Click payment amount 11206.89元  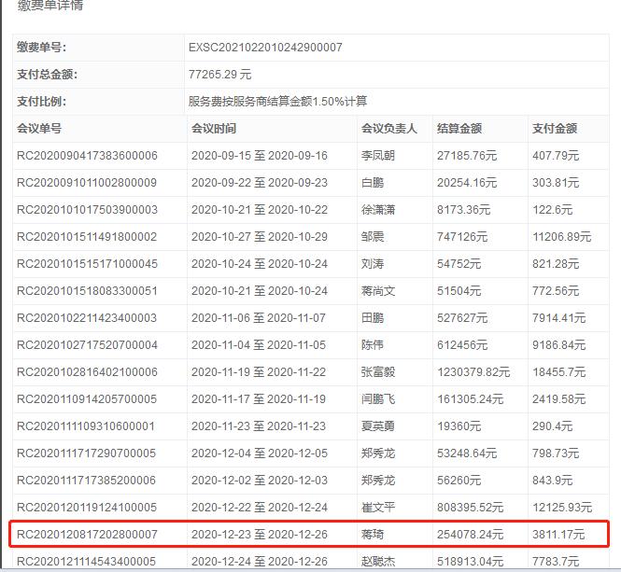[x=561, y=237]
